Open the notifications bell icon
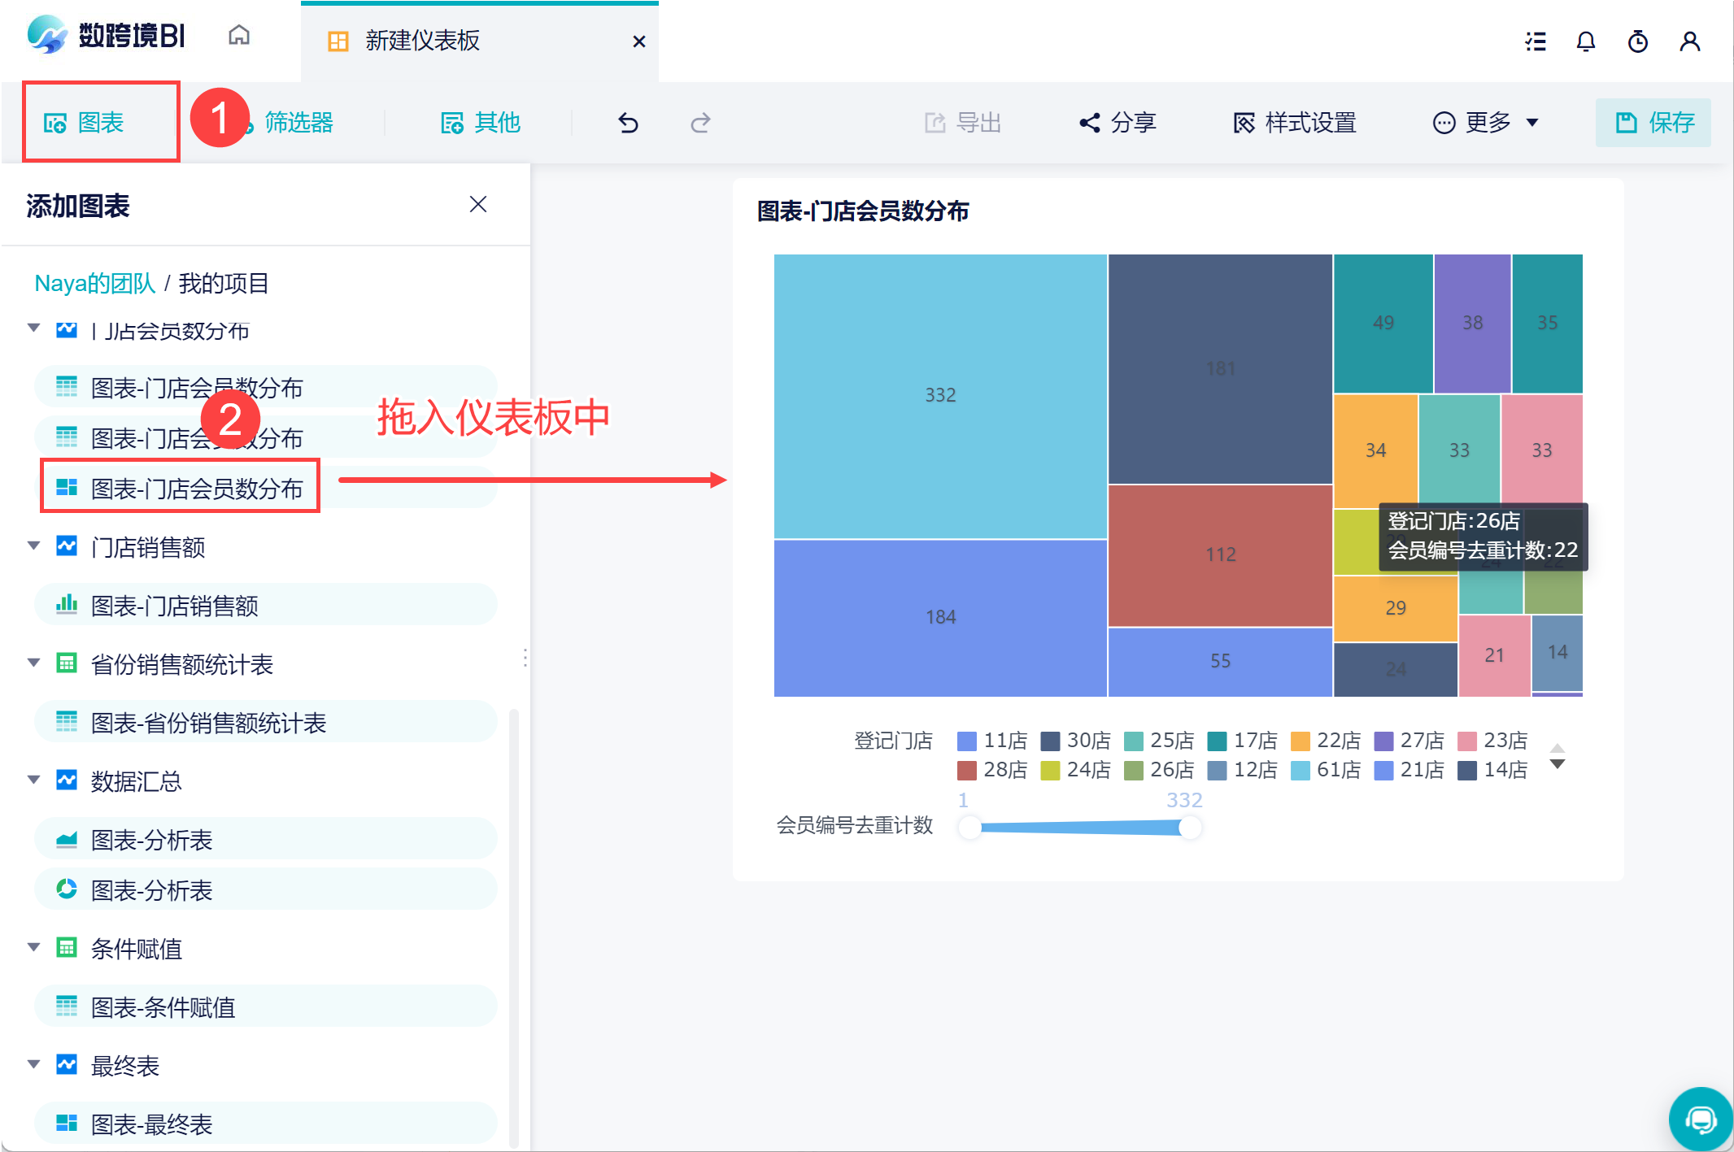This screenshot has width=1734, height=1152. 1585,41
